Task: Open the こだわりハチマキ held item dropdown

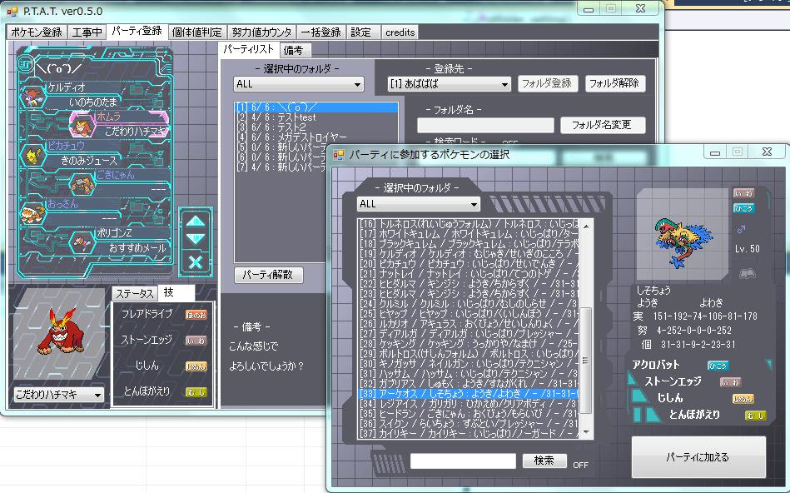Action: [59, 395]
